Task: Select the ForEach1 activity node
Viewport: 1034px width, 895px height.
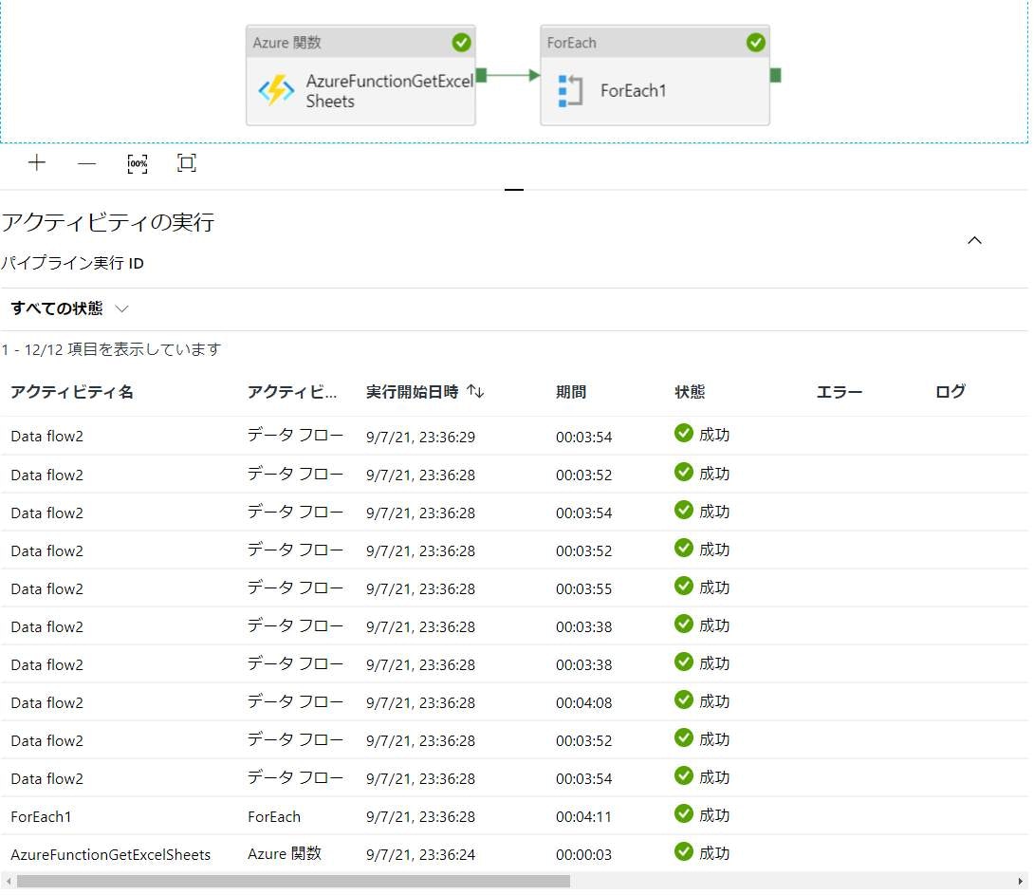Action: [655, 75]
